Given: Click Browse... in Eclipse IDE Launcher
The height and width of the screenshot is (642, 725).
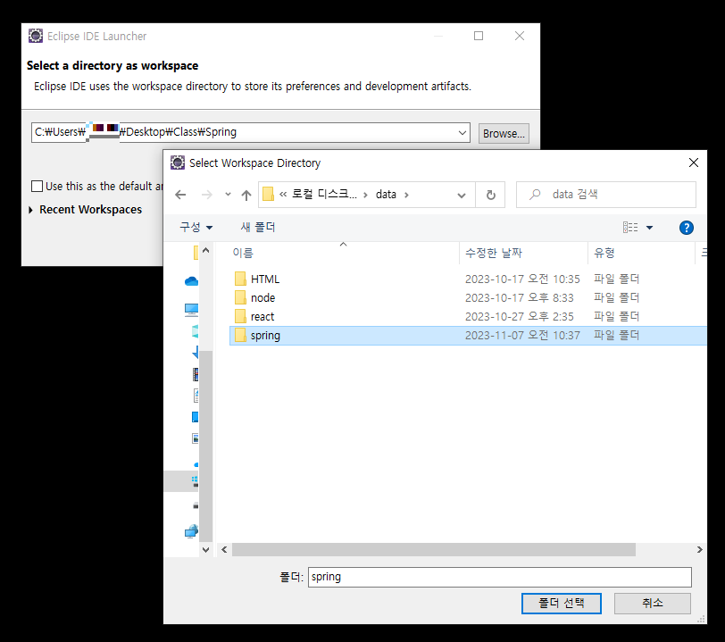Looking at the screenshot, I should click(504, 133).
